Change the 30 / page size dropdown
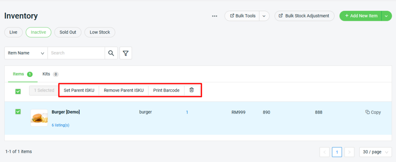 pyautogui.click(x=376, y=152)
